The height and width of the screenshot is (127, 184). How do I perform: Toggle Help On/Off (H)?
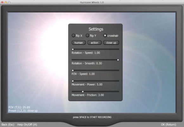coord(27,124)
